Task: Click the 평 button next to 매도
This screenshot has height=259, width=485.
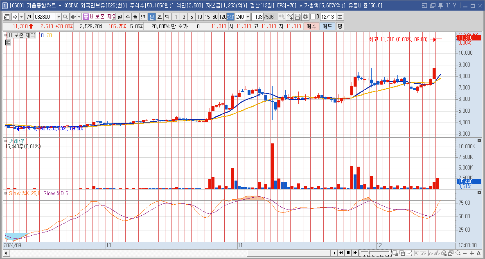Action: (x=340, y=27)
